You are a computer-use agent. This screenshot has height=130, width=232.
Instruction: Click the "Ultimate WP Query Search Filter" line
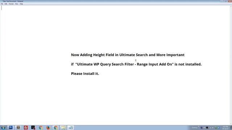click(136, 64)
